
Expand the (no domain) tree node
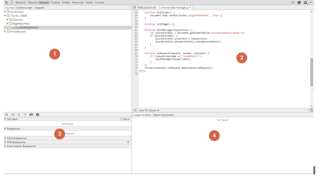[x=5, y=12]
